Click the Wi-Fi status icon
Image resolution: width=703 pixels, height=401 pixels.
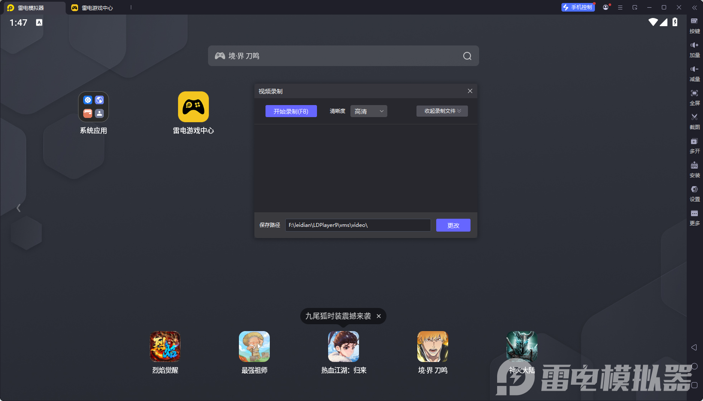(x=653, y=22)
